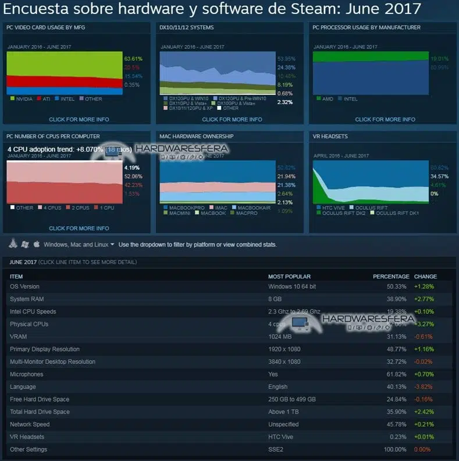
Task: Click the DX12GPU & WIN10 legend swatch
Action: 165,98
